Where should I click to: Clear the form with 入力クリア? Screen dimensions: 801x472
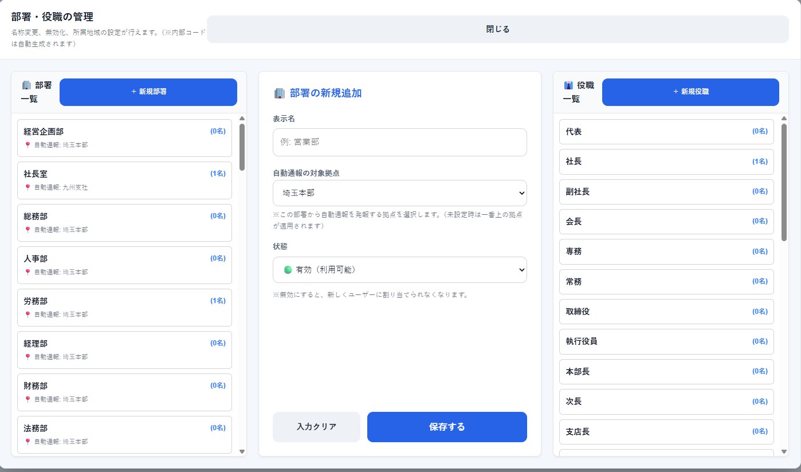click(316, 427)
